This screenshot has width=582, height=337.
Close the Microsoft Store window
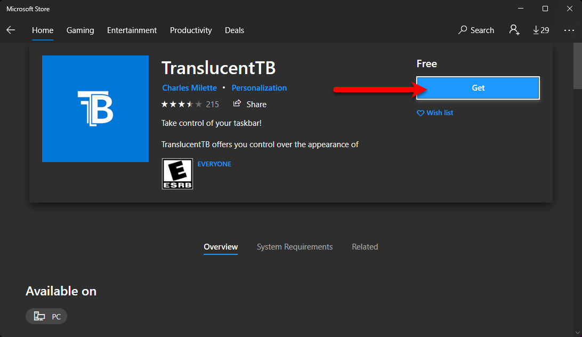570,9
